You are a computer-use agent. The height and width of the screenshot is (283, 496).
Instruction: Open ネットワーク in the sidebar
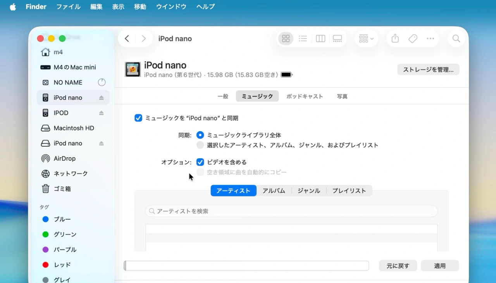pyautogui.click(x=73, y=174)
